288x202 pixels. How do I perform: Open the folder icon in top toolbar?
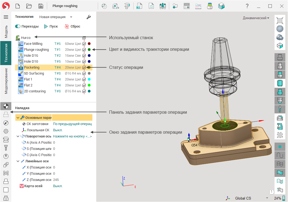tap(29, 6)
